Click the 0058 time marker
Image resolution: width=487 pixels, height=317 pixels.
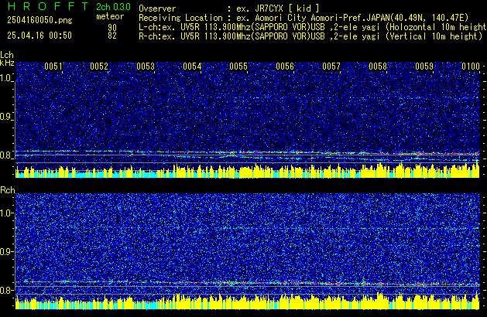[378, 66]
